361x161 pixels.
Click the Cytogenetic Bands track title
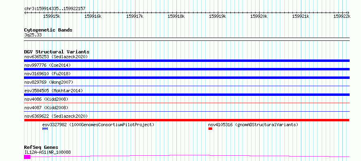tap(48, 30)
